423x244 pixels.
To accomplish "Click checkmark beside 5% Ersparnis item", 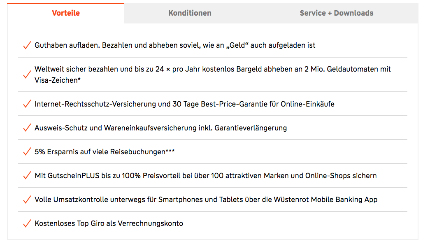I will [27, 152].
